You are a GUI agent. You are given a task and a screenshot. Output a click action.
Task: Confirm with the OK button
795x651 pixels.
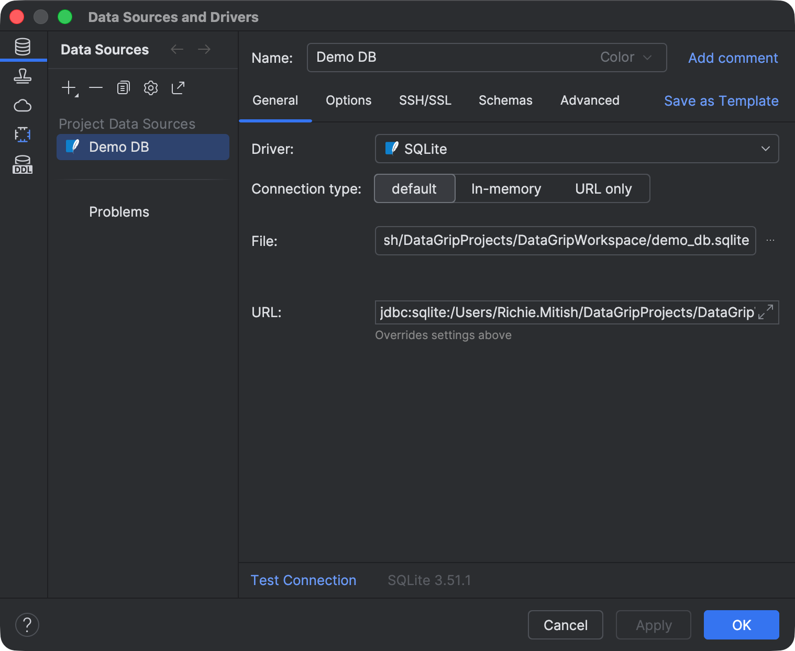742,625
